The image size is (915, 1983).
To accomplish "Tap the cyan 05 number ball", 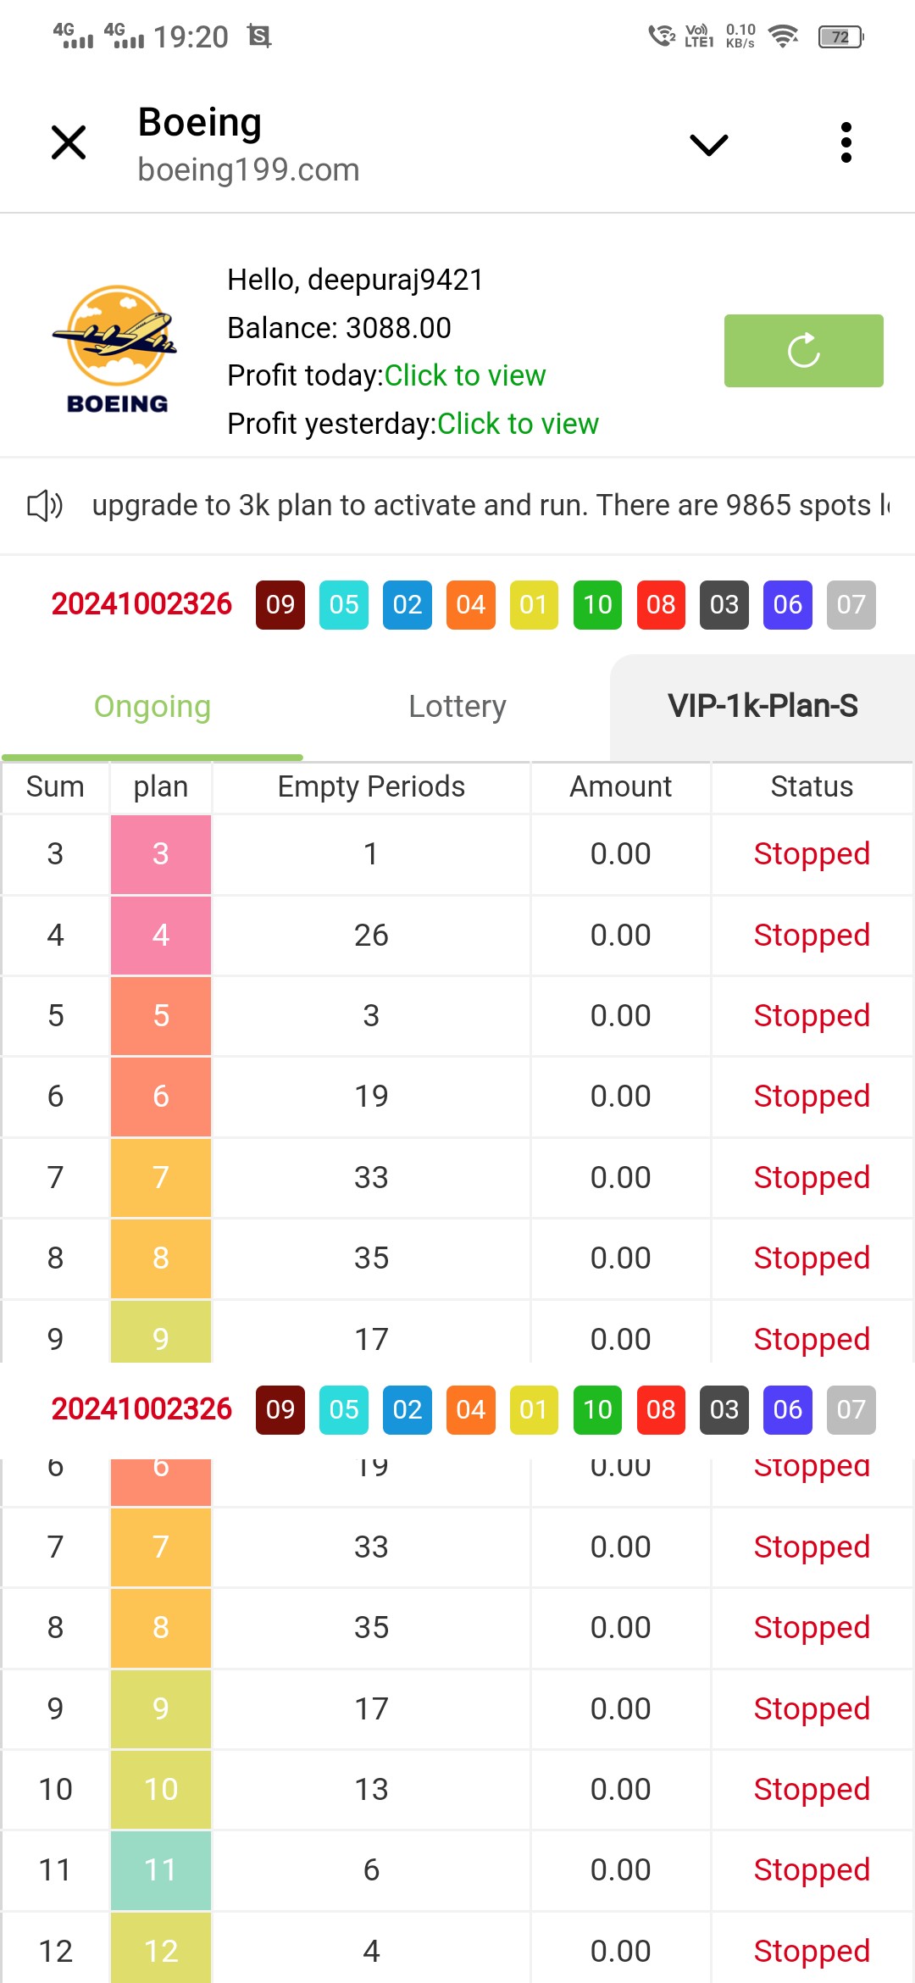I will (x=344, y=605).
